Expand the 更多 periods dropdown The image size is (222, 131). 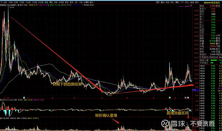tap(92, 2)
